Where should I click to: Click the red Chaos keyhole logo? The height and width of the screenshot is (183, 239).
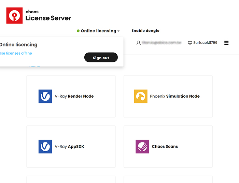pyautogui.click(x=14, y=15)
